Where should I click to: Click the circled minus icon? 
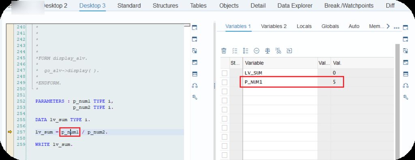point(257,51)
